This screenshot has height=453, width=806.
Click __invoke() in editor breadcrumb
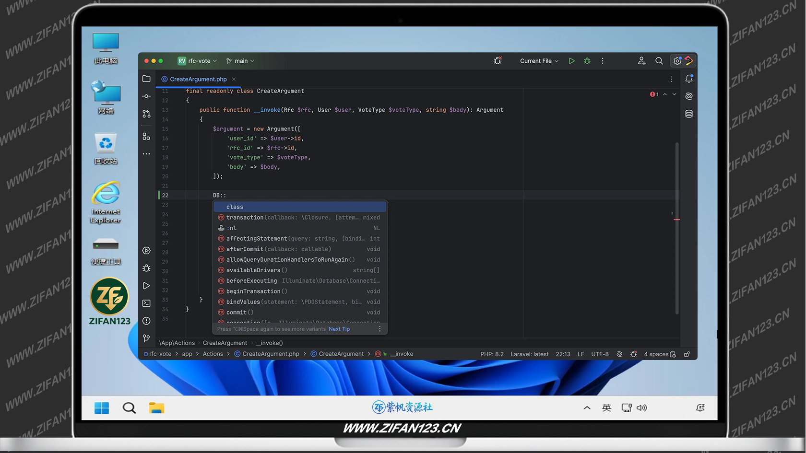tap(270, 343)
